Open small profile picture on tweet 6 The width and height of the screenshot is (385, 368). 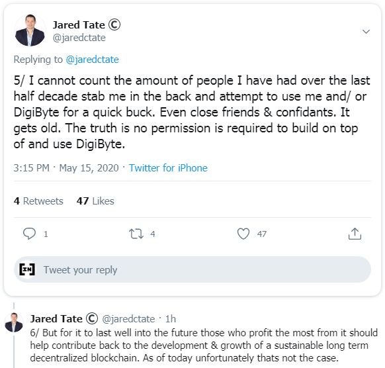(x=14, y=322)
